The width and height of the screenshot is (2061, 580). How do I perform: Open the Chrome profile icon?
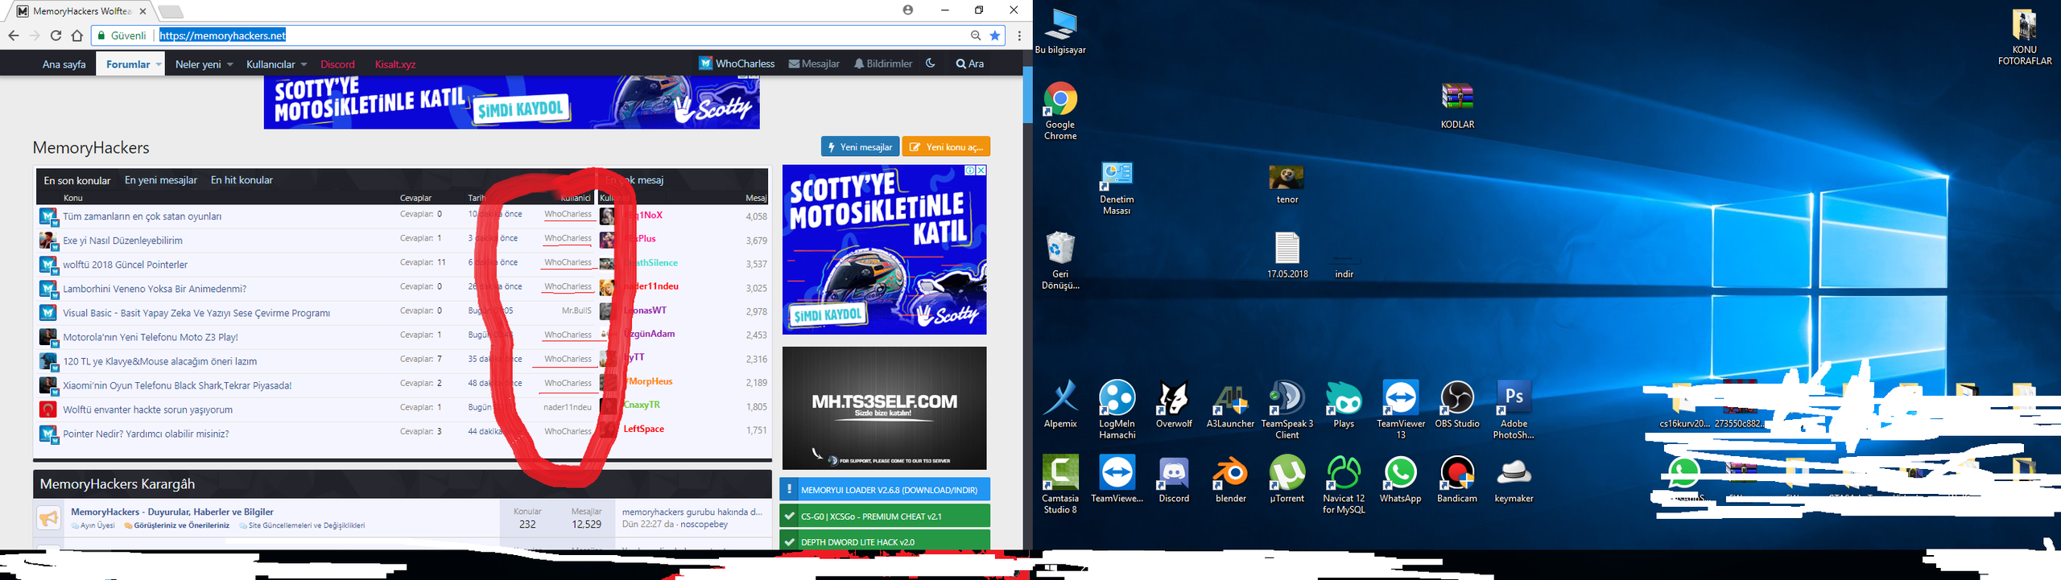coord(908,10)
